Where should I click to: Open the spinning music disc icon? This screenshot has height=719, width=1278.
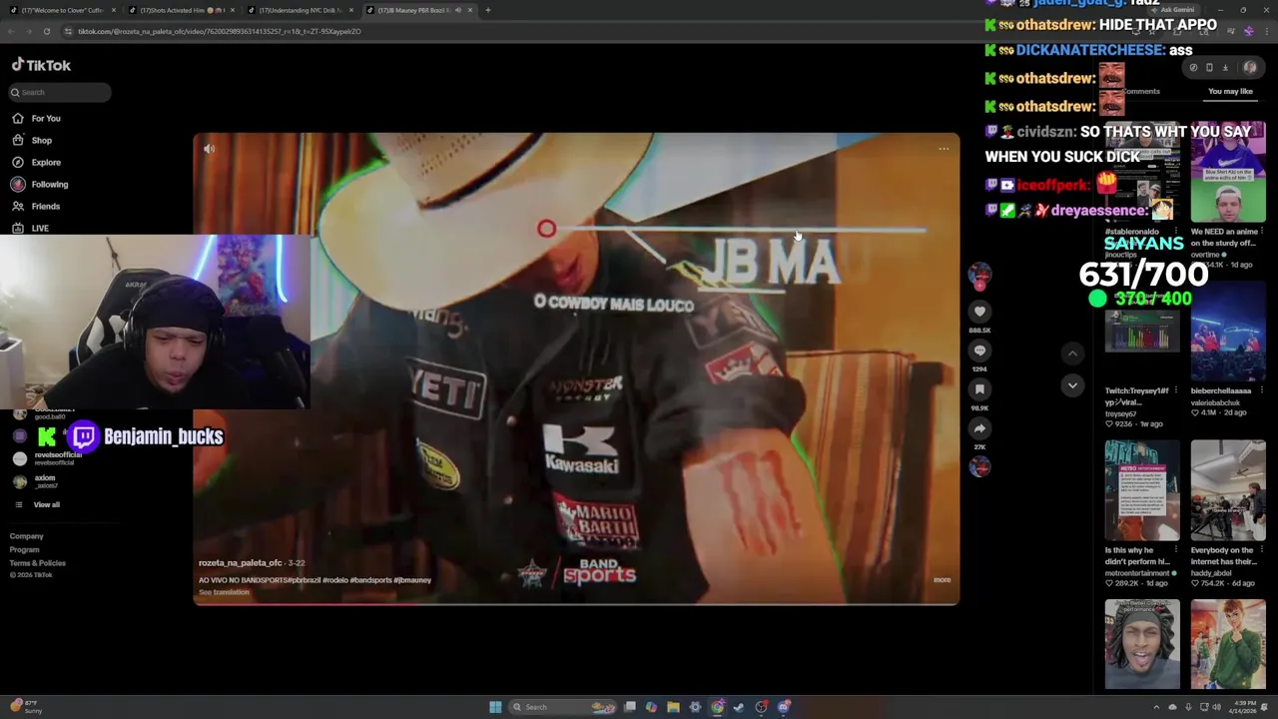(x=979, y=466)
